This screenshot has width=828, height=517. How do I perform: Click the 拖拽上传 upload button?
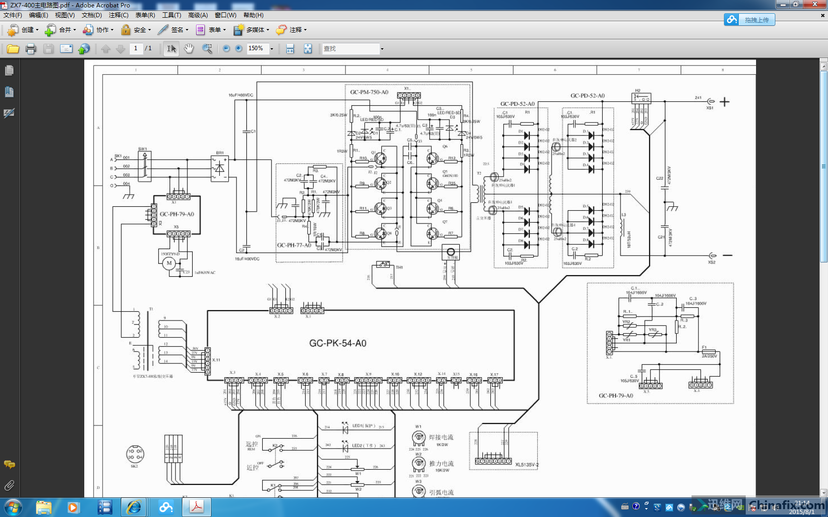[750, 20]
